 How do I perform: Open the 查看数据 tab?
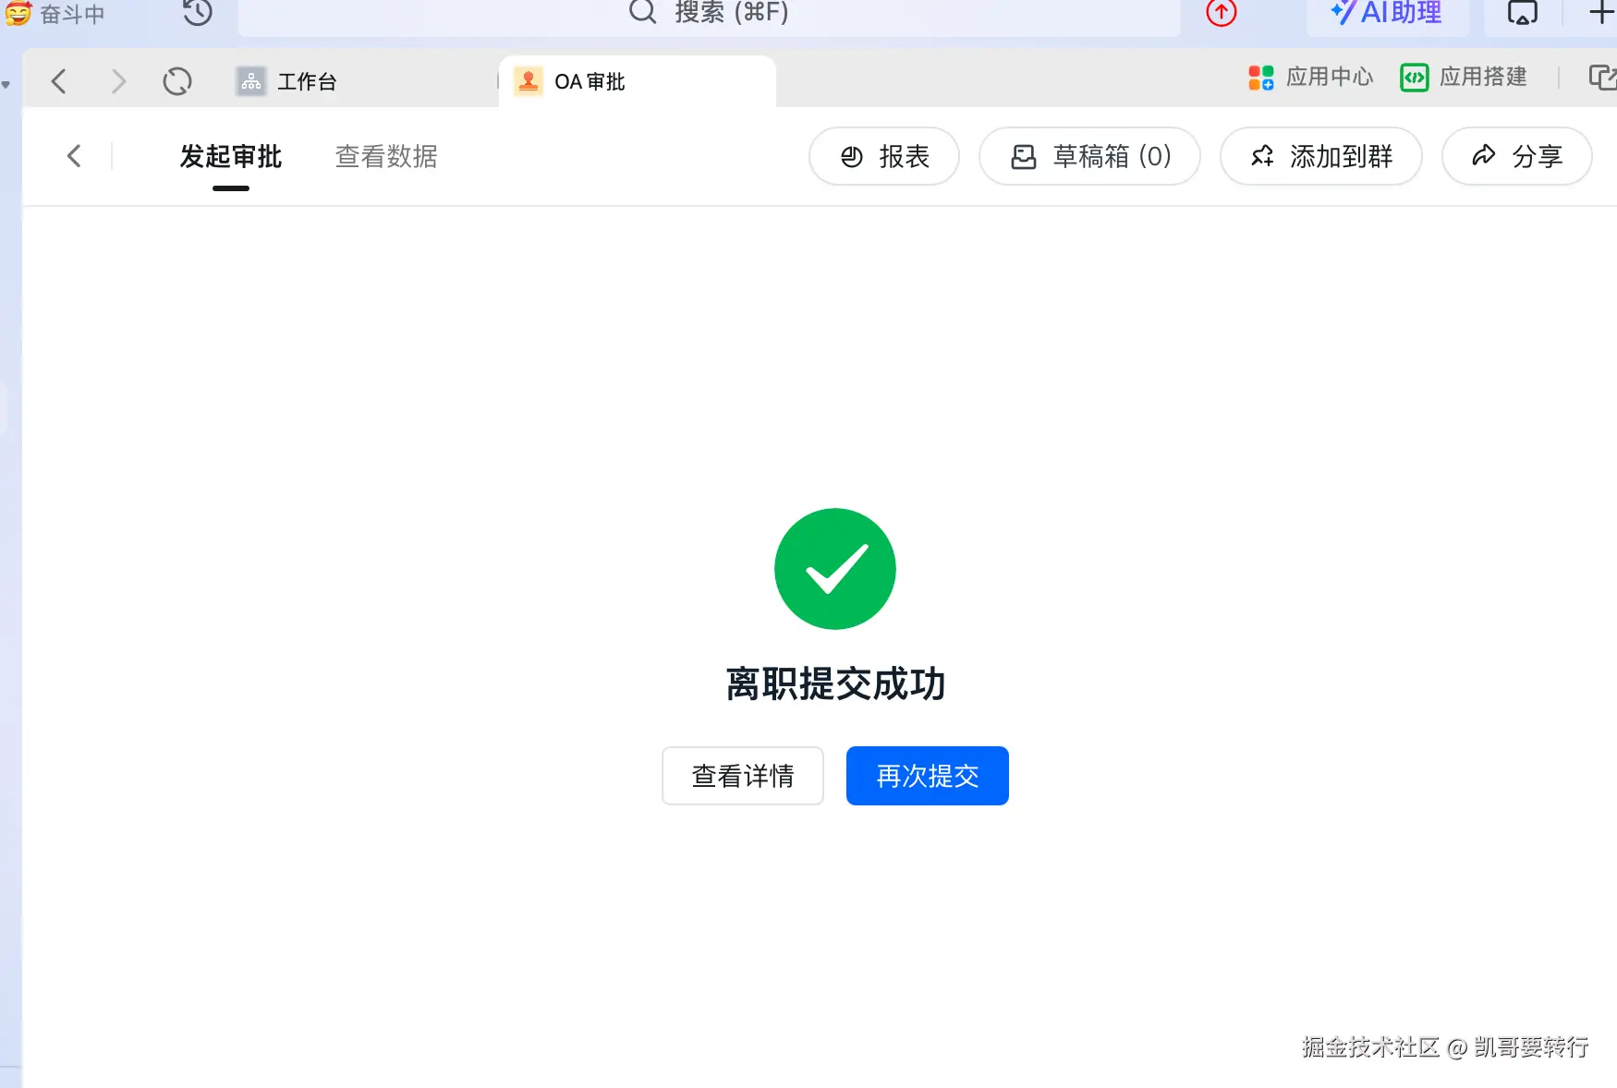[x=386, y=157]
